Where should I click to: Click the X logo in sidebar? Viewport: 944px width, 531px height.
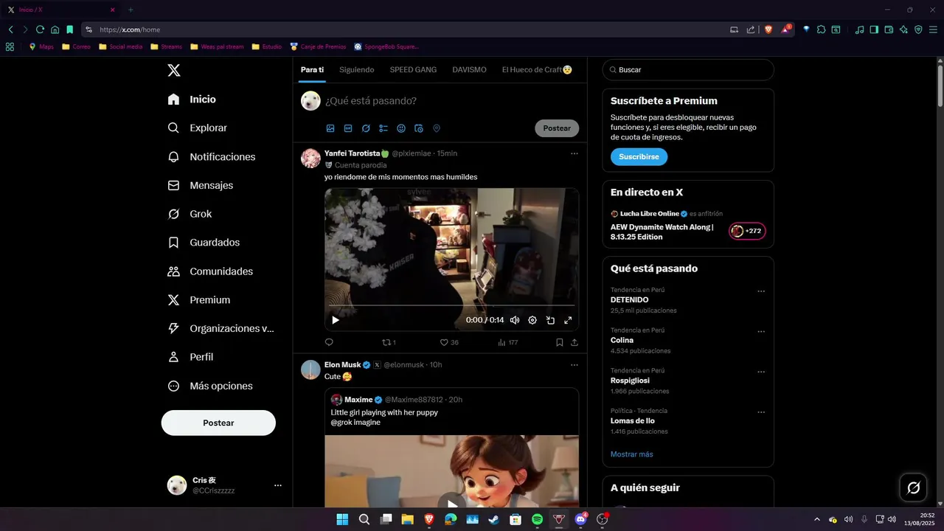(173, 70)
